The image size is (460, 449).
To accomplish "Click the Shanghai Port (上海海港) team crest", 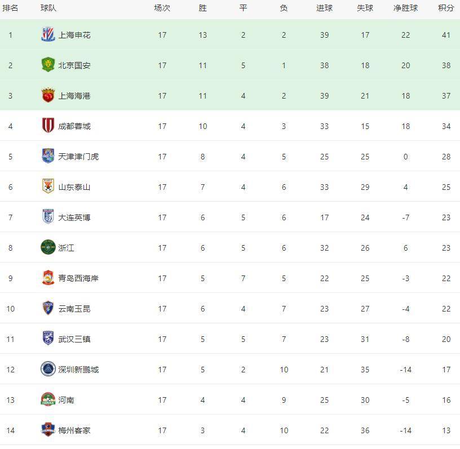I will [x=48, y=96].
